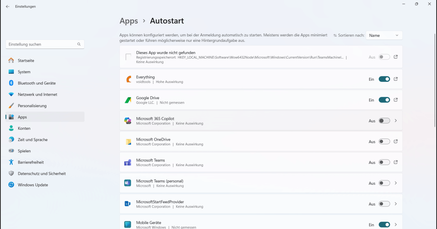Click the Startseite home icon

(11, 61)
